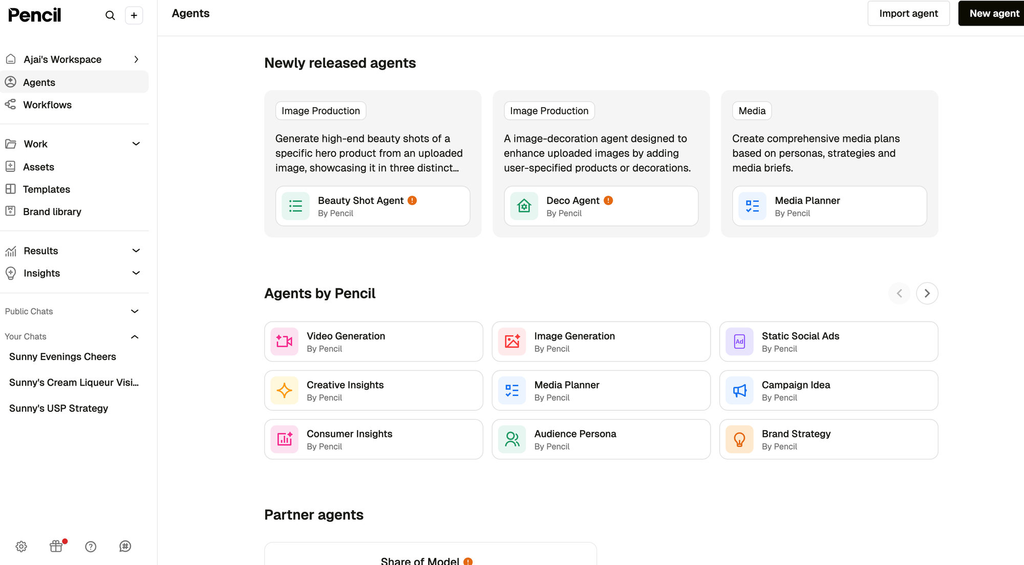The image size is (1024, 565).
Task: Click the Static Social Ads icon
Action: click(x=739, y=341)
